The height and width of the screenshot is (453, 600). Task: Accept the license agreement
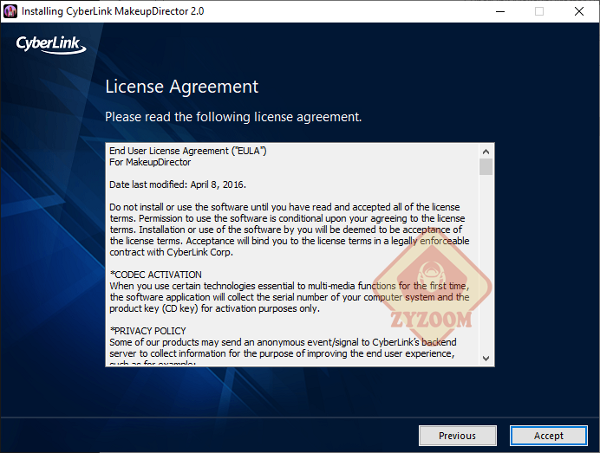(548, 436)
